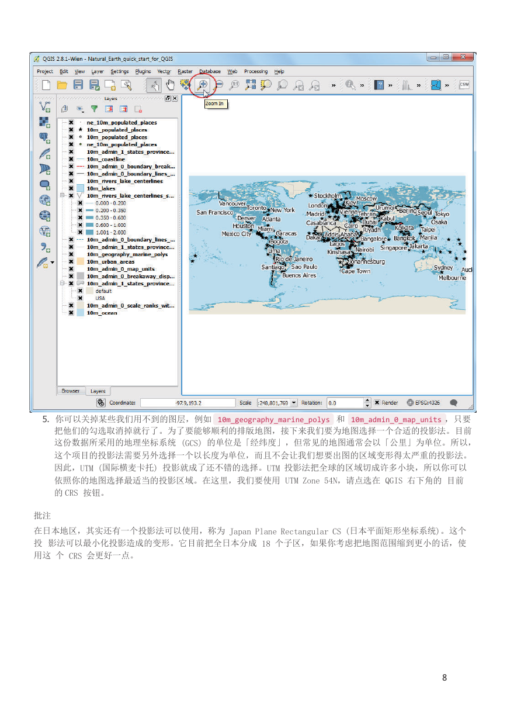Click the Add PostGIS Layers elephant icon

[x=45, y=139]
